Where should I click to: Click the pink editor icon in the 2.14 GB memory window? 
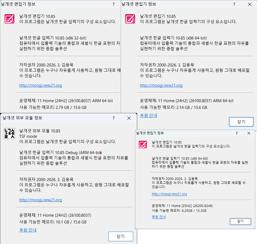(x=130, y=19)
